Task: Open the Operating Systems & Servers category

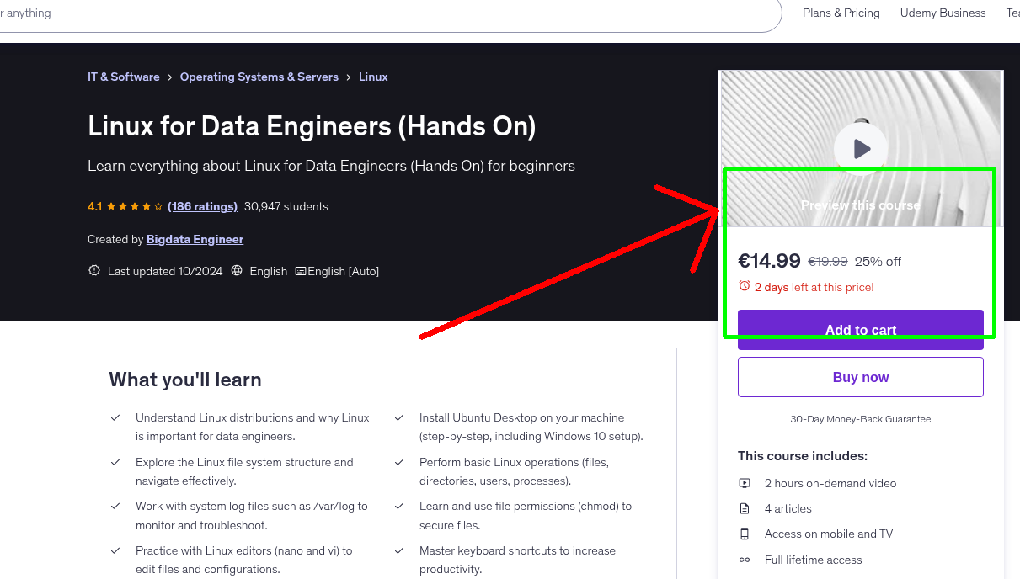Action: 259,77
